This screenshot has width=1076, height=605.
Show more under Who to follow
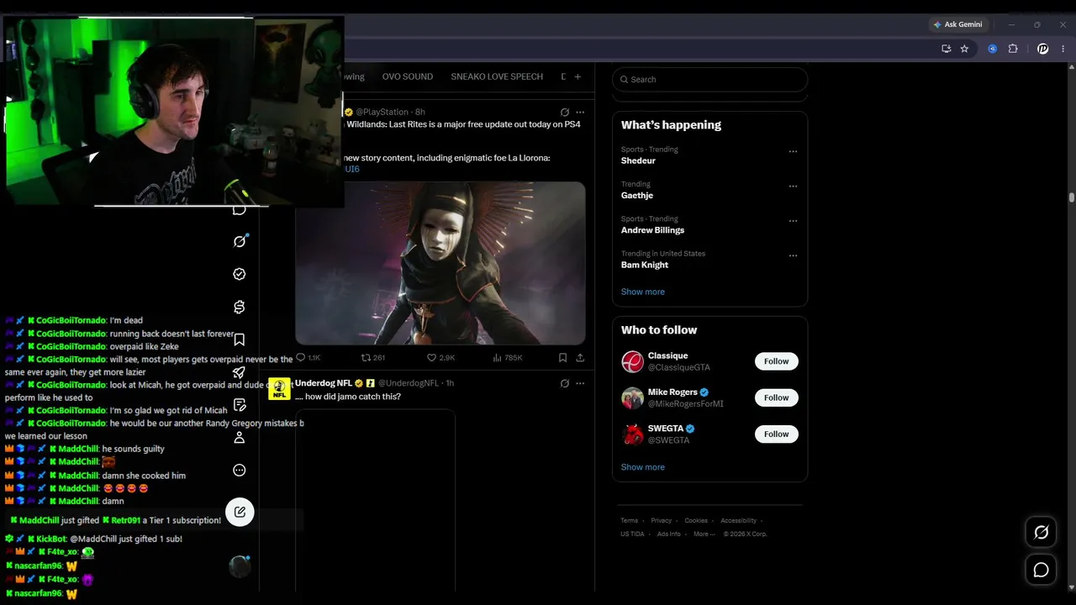(642, 467)
